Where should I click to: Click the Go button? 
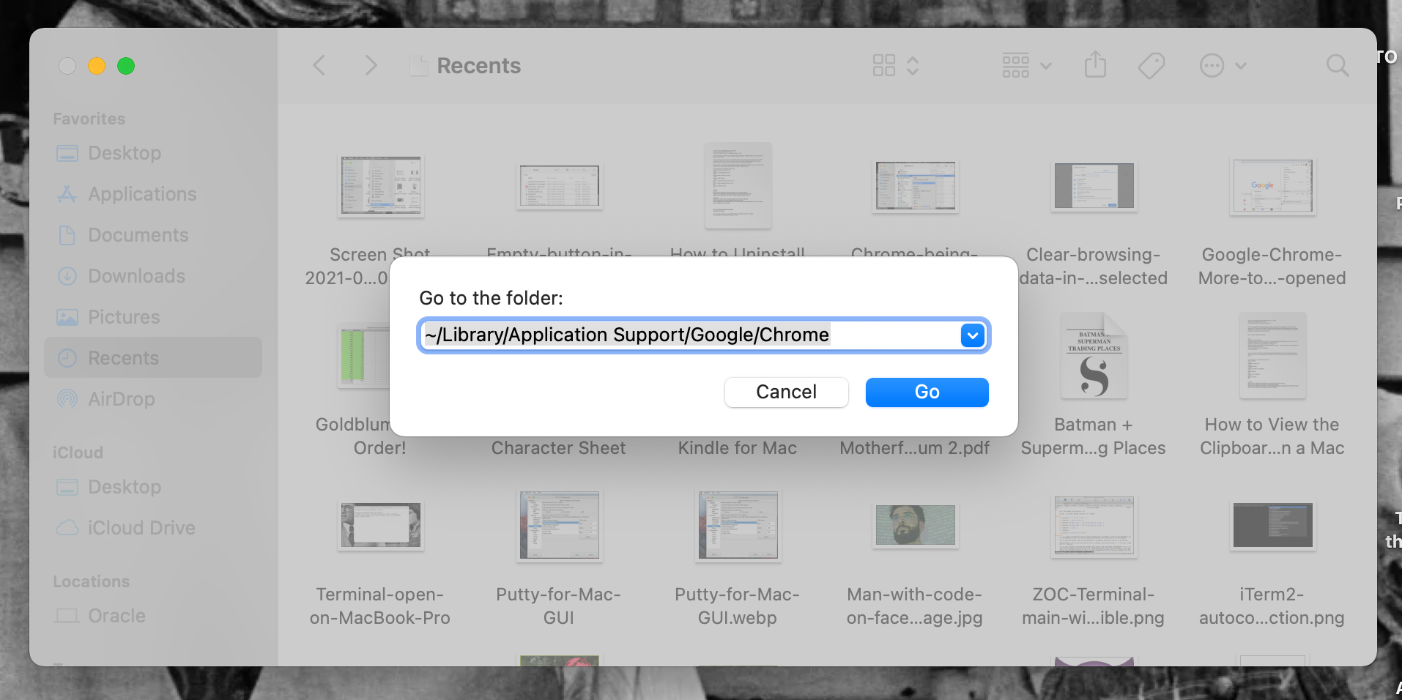(x=927, y=392)
